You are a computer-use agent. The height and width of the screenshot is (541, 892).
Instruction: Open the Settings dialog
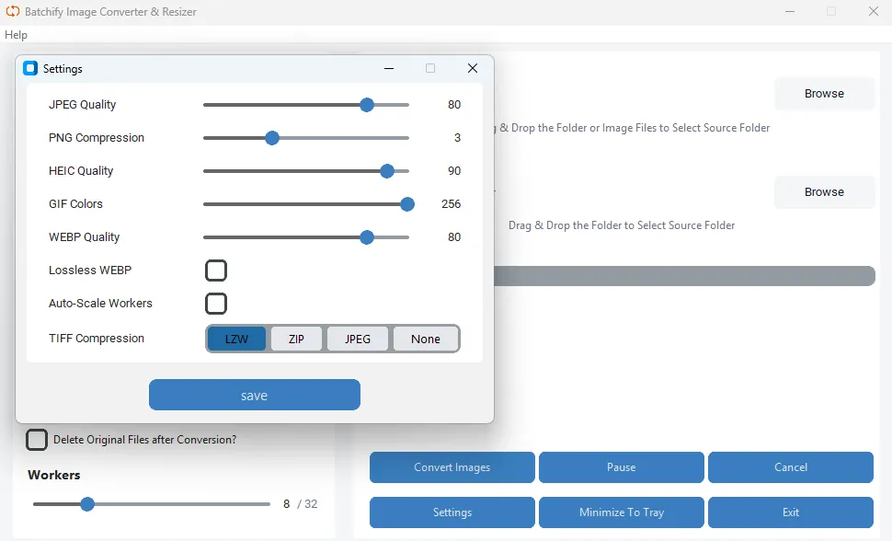[x=452, y=512]
